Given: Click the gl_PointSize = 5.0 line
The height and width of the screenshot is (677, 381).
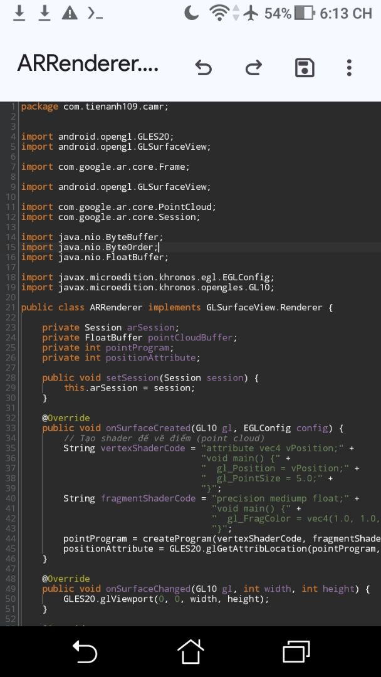Looking at the screenshot, I should (267, 478).
